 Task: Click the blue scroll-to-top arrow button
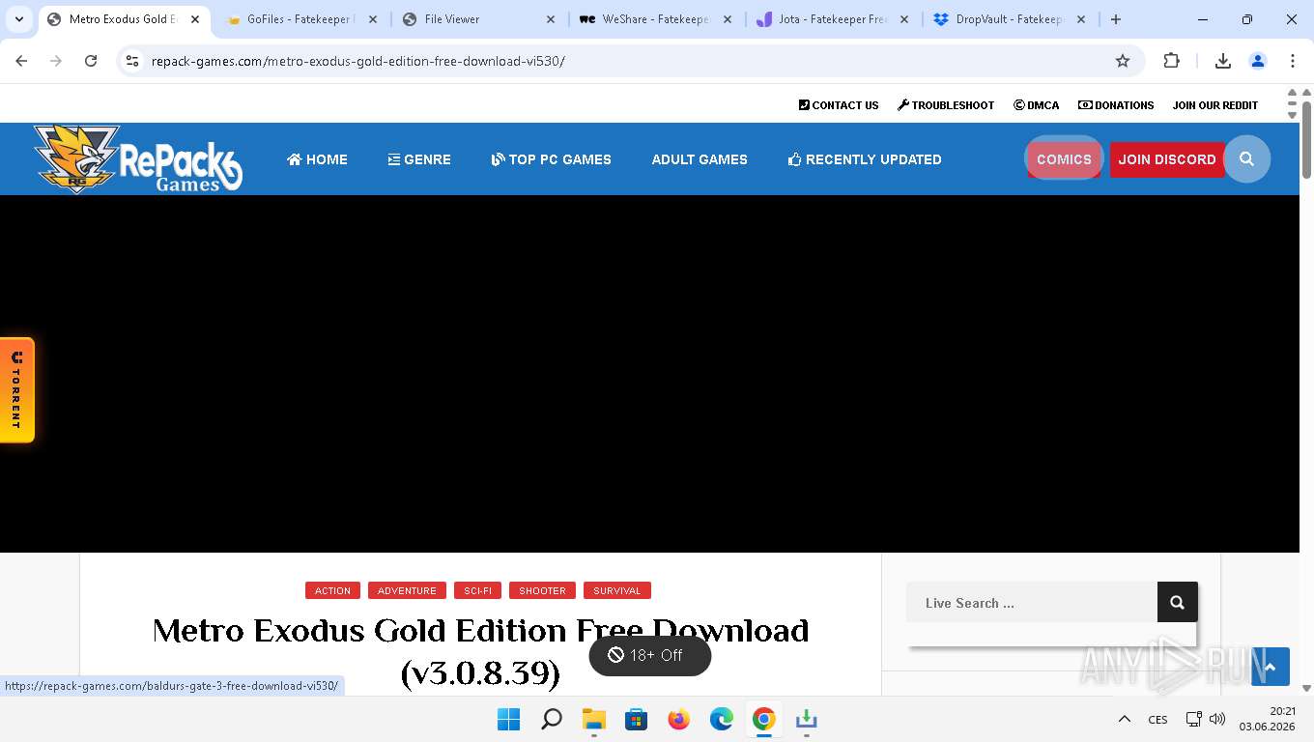point(1270,667)
